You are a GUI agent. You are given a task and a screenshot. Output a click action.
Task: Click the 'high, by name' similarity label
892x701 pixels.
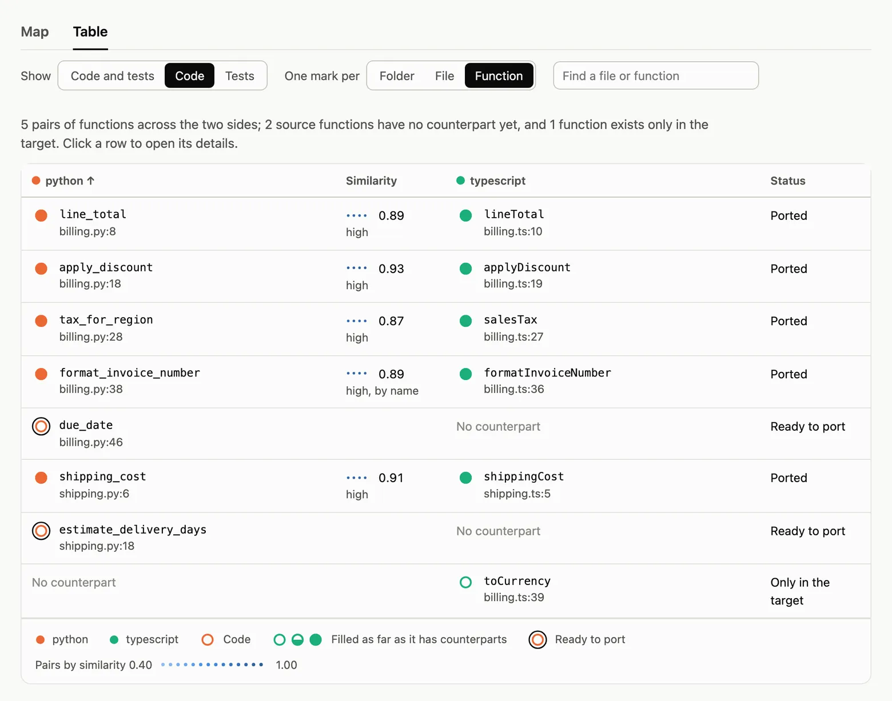(x=382, y=391)
